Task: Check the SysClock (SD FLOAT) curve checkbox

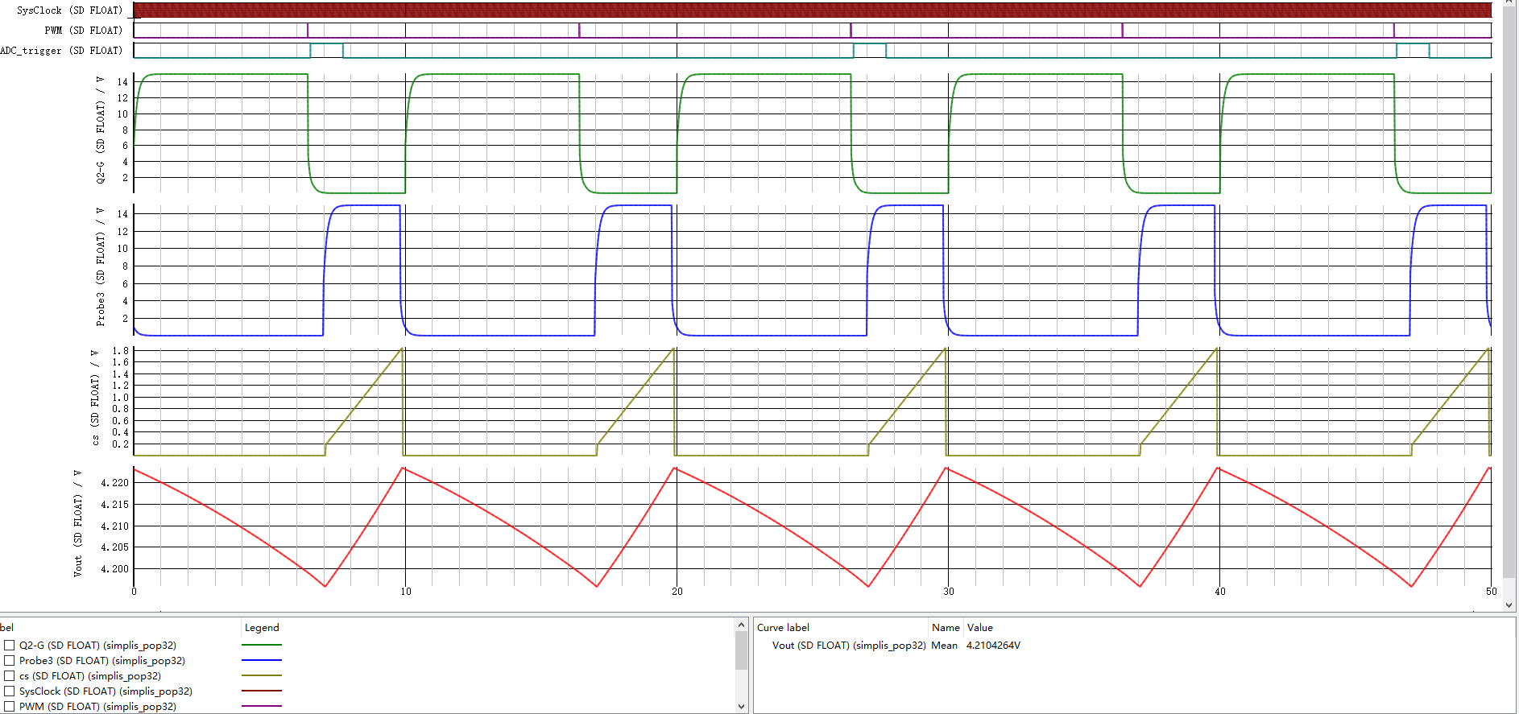Action: click(x=10, y=691)
